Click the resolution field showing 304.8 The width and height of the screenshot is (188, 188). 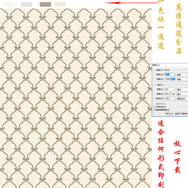(170, 98)
